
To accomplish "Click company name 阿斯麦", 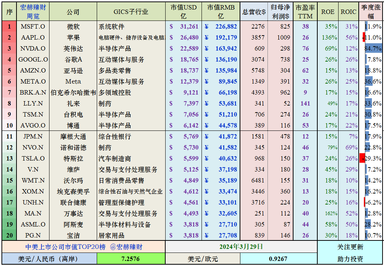I will [73, 224].
